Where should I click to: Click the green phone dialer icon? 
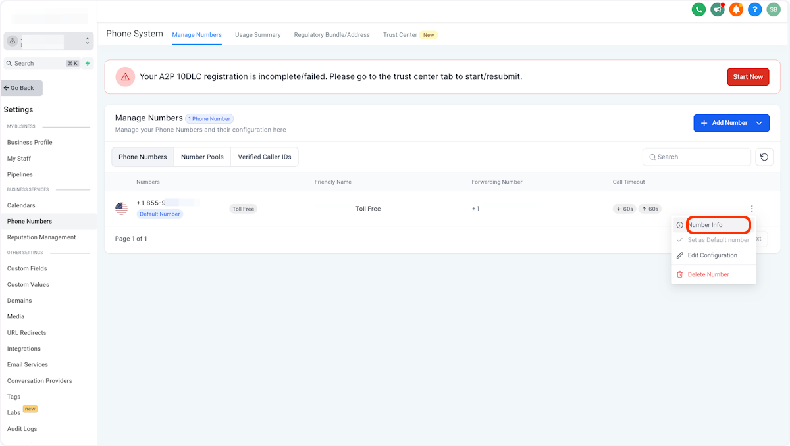pyautogui.click(x=698, y=9)
